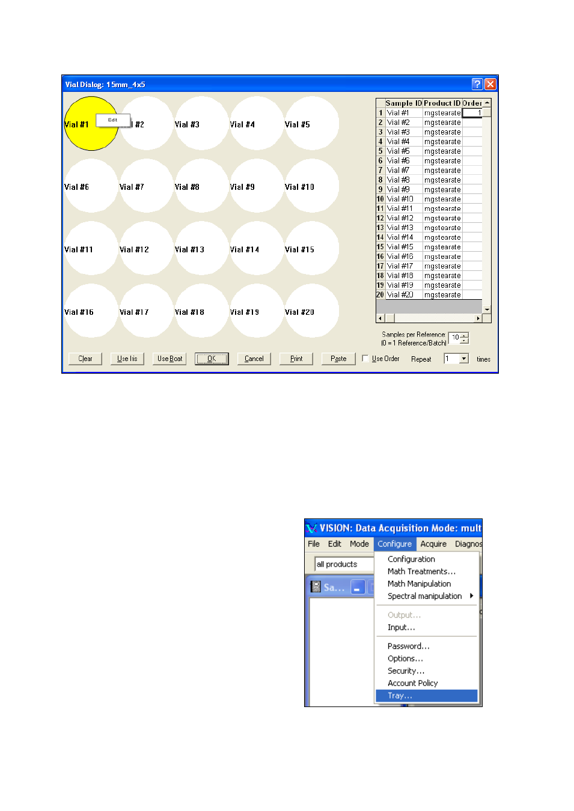Choose Security... menu item

[426, 671]
